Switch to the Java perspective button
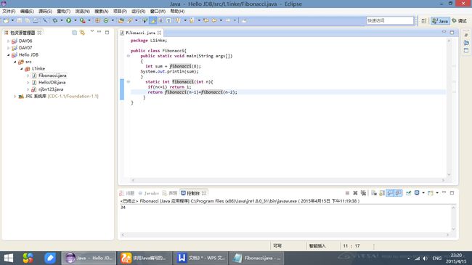 point(440,21)
